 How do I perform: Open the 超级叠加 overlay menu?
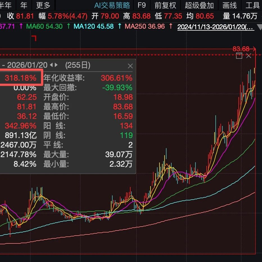point(199,5)
